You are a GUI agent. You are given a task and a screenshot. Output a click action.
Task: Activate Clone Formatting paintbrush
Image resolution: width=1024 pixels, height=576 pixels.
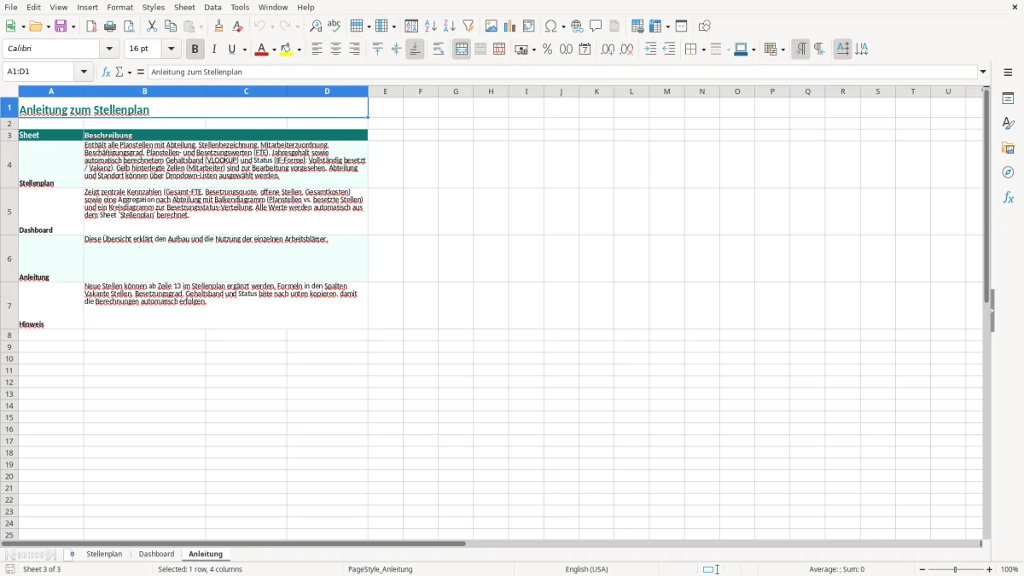(219, 26)
